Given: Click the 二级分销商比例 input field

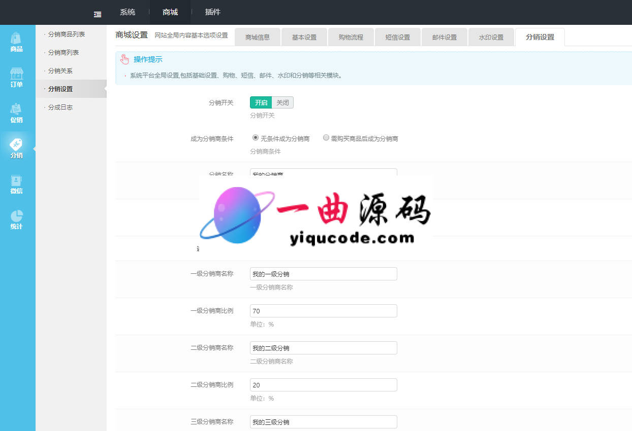Looking at the screenshot, I should (324, 385).
